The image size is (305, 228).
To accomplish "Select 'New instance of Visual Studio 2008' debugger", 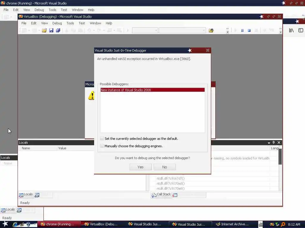I will pyautogui.click(x=152, y=90).
